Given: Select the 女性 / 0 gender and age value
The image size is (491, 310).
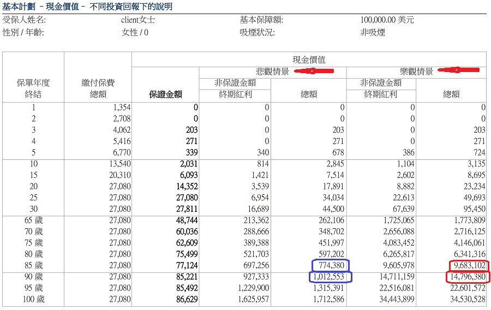Looking at the screenshot, I should pos(135,32).
